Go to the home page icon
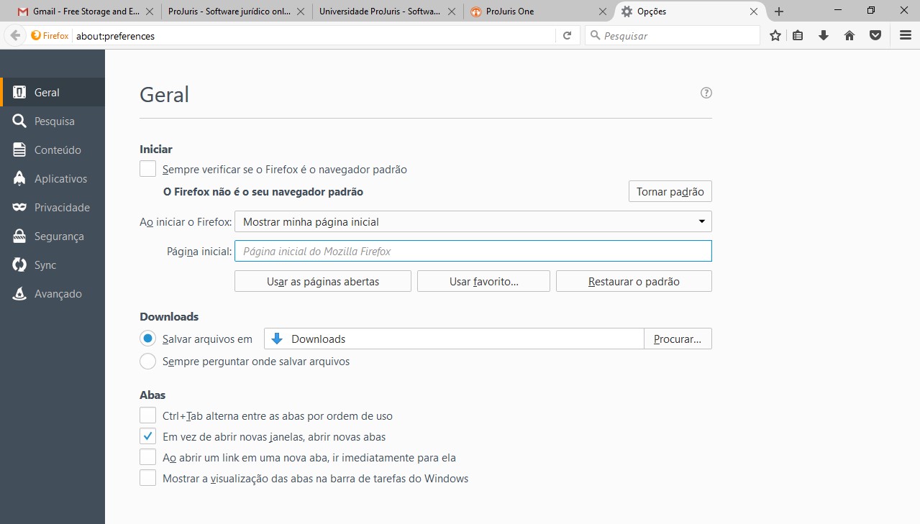This screenshot has width=920, height=524. pyautogui.click(x=850, y=35)
